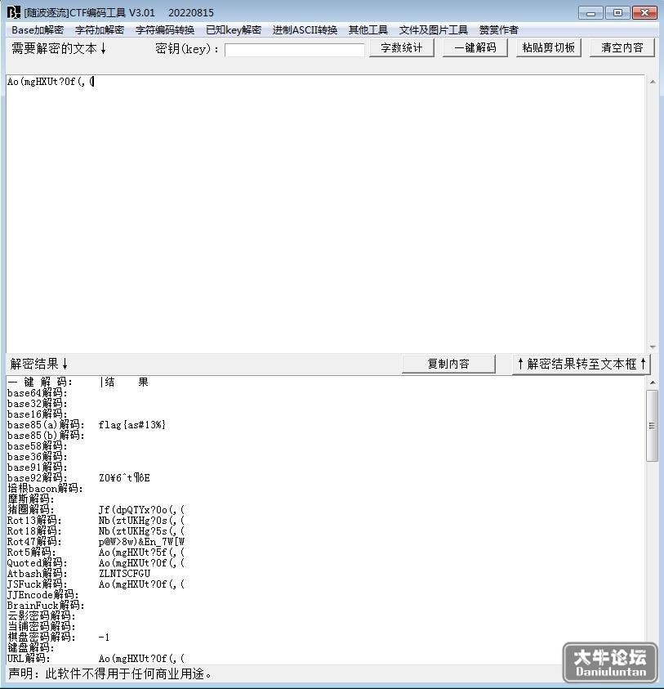Open the 文件及图片工具 menu
This screenshot has width=664, height=689.
click(x=434, y=30)
